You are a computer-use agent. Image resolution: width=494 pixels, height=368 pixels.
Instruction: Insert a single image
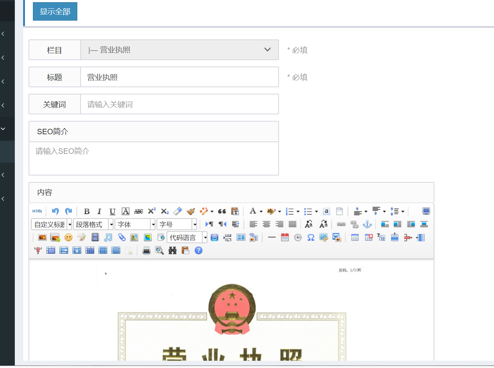tap(42, 237)
